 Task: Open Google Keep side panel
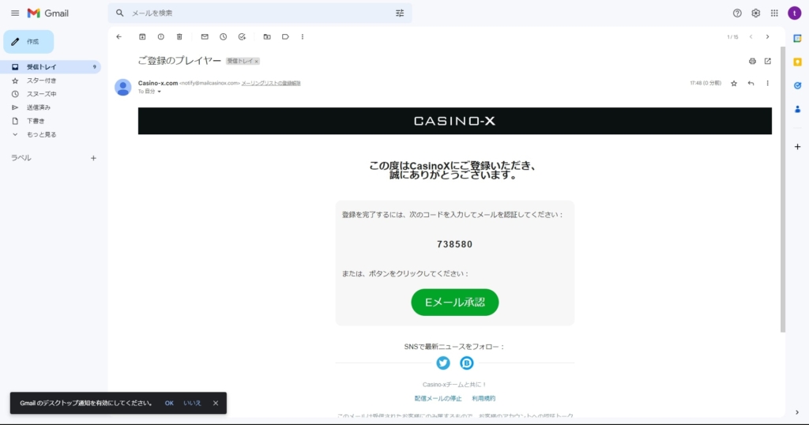(x=797, y=62)
